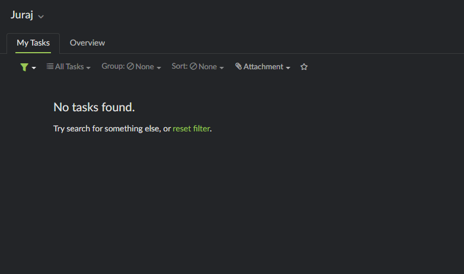464x274 pixels.
Task: Click the no-group circle-slash icon after Group
Action: pos(130,66)
